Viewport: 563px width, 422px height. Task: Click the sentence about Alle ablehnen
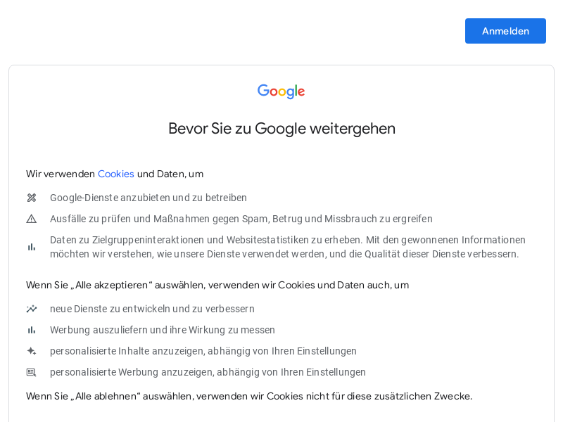point(249,396)
